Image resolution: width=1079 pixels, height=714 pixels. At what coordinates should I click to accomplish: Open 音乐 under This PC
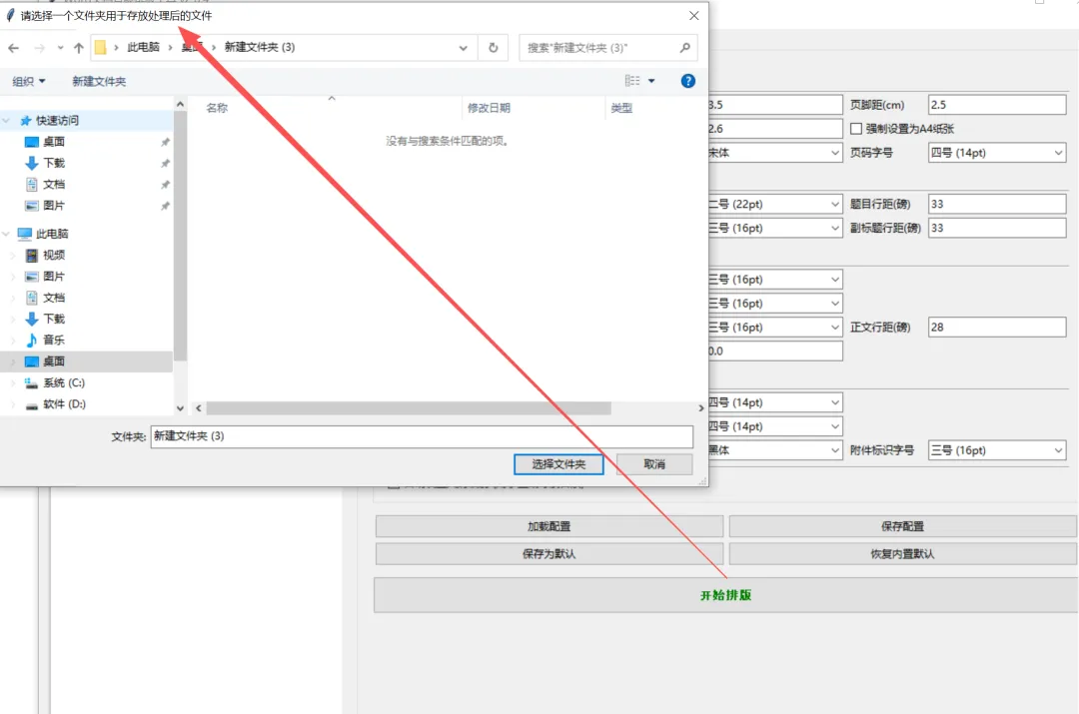pyautogui.click(x=54, y=340)
